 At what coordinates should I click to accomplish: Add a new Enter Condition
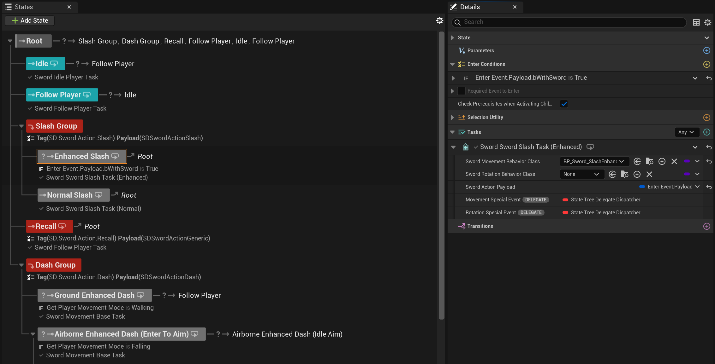pos(706,64)
